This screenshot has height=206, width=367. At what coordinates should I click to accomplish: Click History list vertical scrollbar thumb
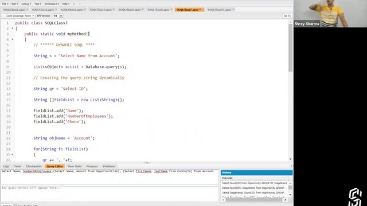point(290,188)
